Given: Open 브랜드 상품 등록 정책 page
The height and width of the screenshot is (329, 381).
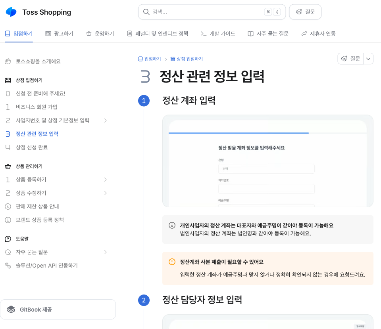Looking at the screenshot, I should point(40,220).
